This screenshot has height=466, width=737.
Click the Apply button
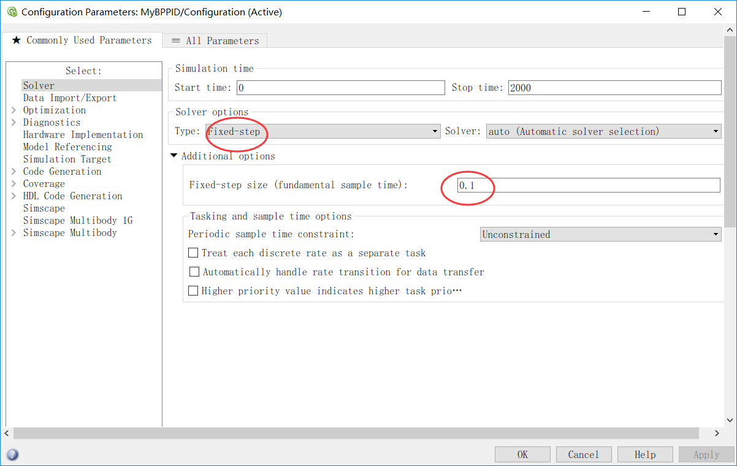706,454
